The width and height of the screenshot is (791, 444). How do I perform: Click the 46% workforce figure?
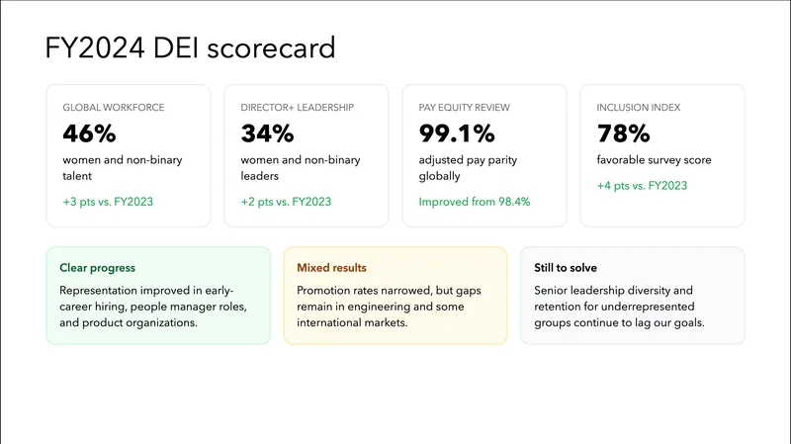click(89, 133)
